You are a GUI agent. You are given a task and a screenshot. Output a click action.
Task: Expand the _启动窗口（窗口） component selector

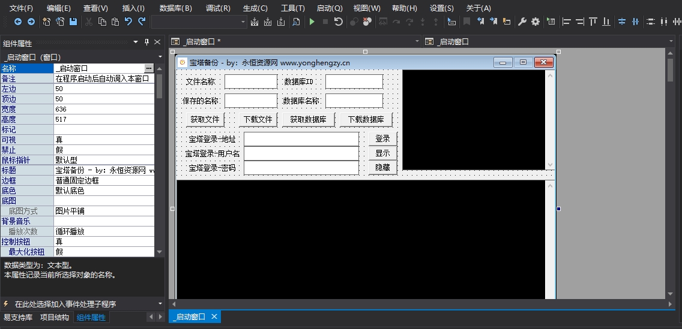point(160,57)
